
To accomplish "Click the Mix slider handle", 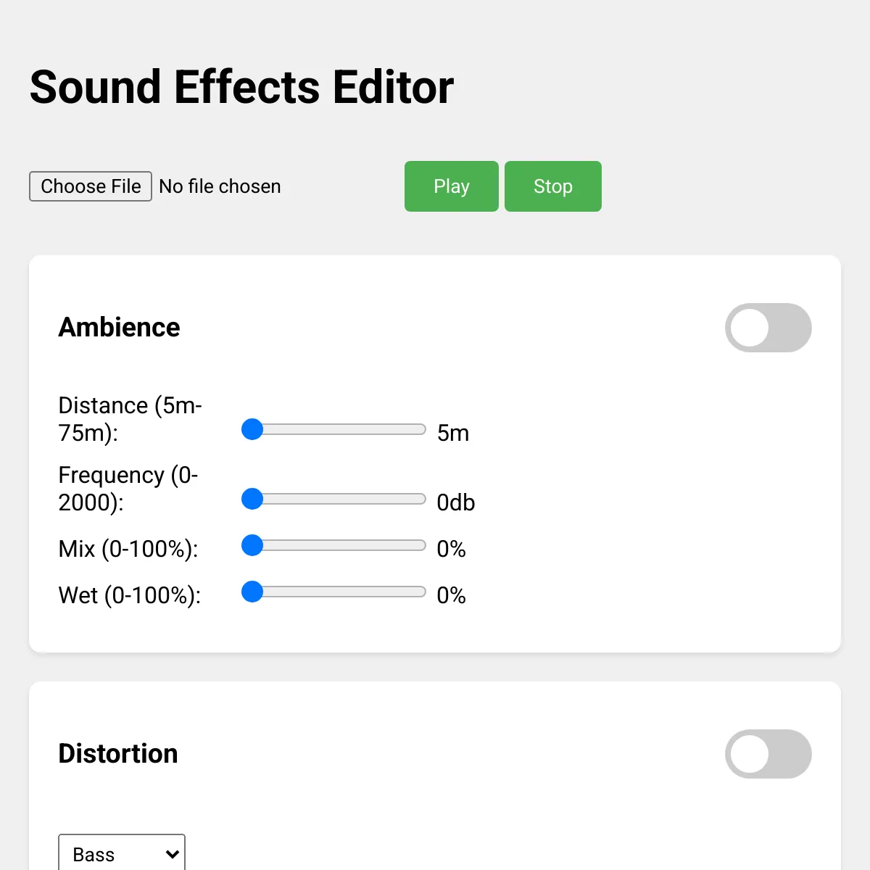I will click(252, 545).
